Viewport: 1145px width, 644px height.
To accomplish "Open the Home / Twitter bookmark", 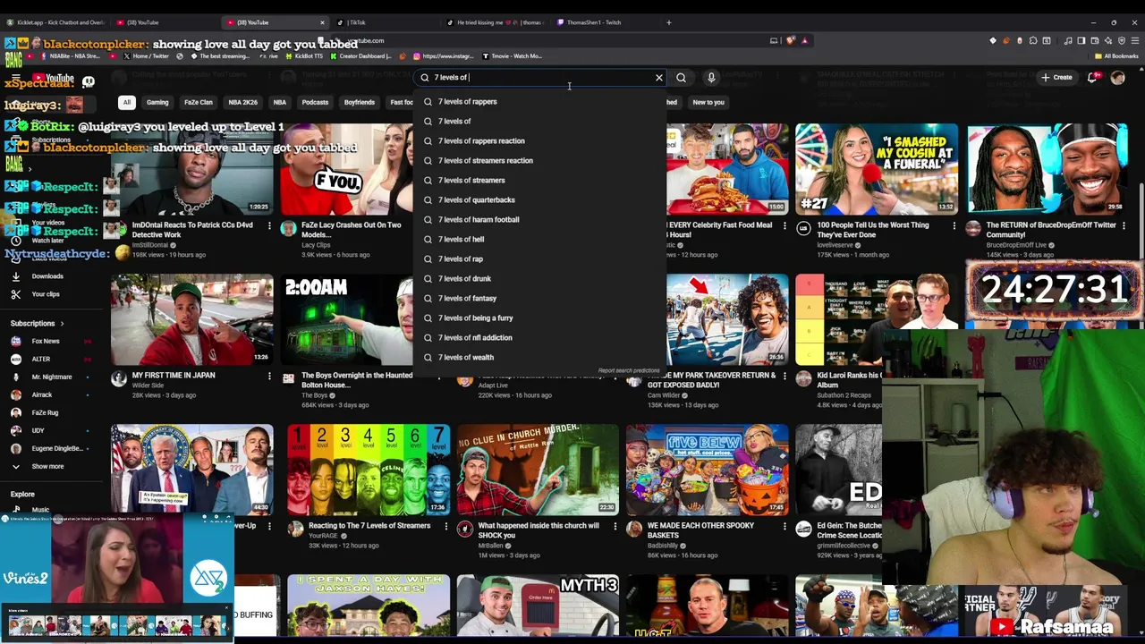I will (145, 56).
